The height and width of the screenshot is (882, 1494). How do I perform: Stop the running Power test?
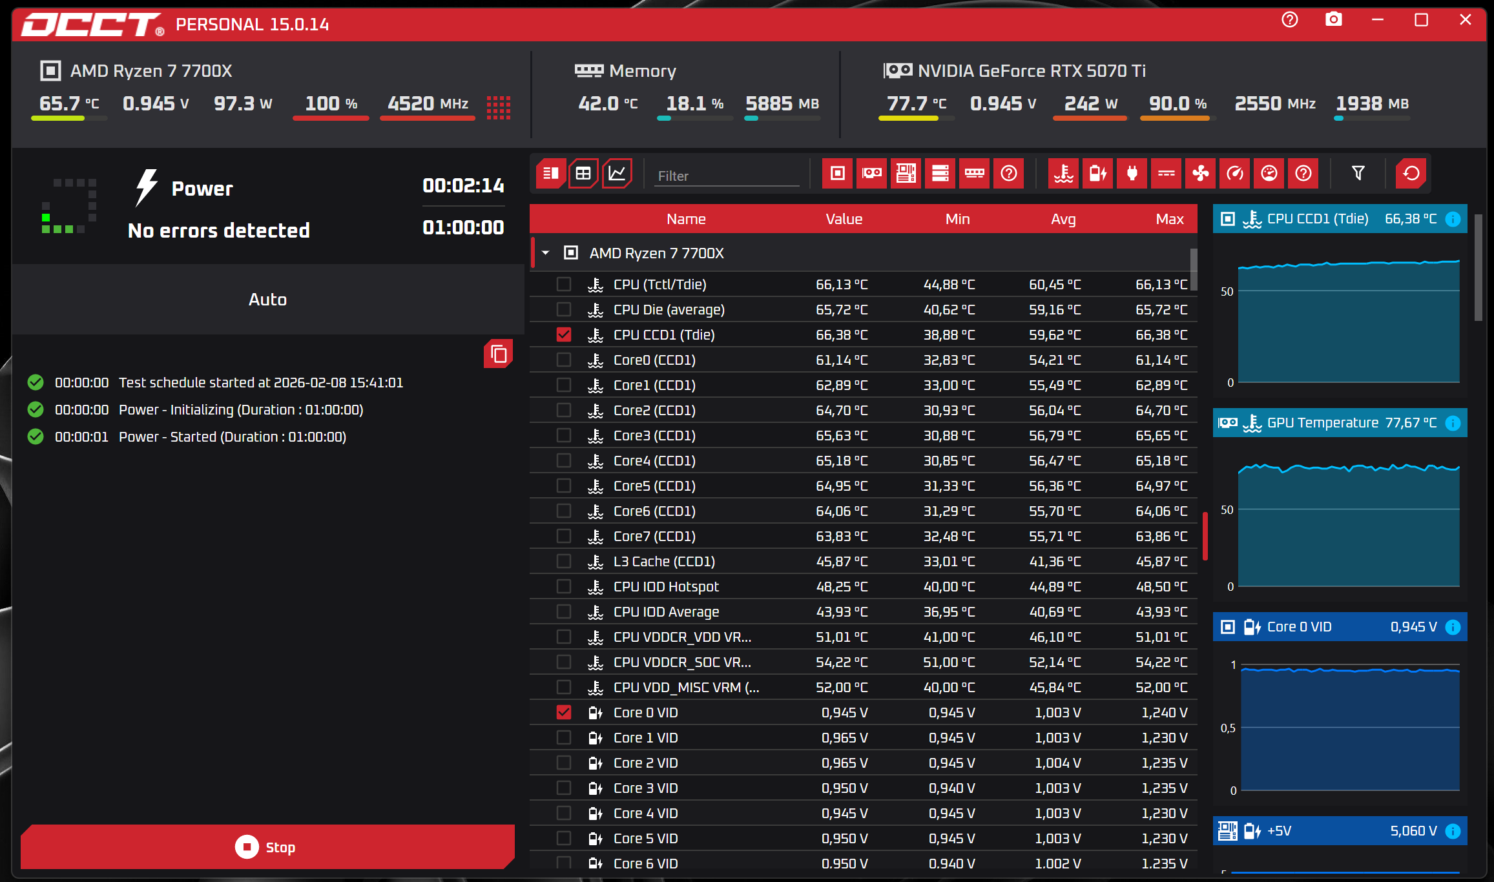[267, 846]
